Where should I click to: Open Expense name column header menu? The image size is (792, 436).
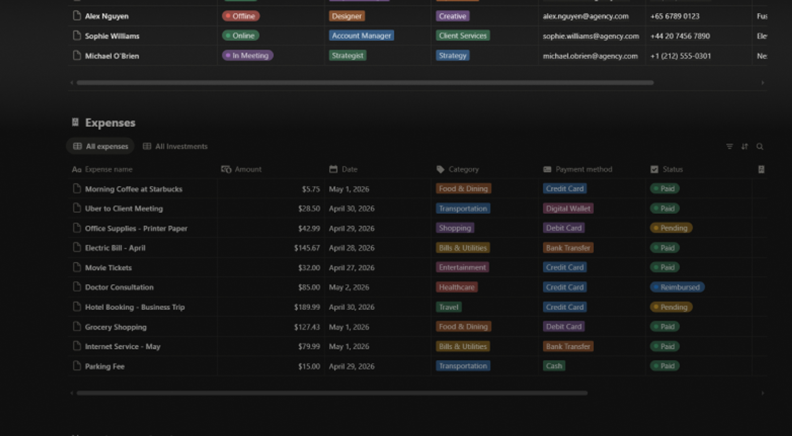(102, 169)
